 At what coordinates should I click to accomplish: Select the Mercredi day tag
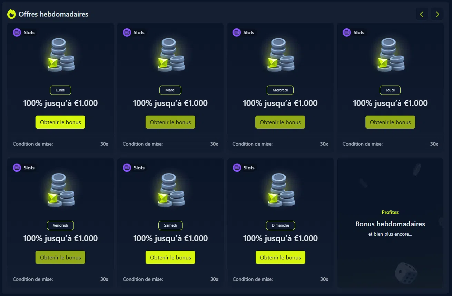tap(280, 90)
